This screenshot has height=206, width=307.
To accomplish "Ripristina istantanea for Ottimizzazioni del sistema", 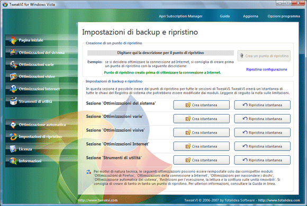I will tap(262, 105).
